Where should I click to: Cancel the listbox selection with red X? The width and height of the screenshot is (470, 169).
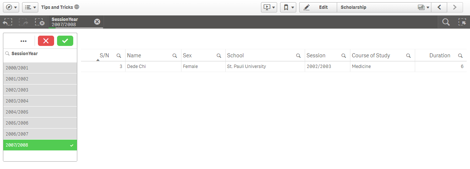(x=46, y=41)
